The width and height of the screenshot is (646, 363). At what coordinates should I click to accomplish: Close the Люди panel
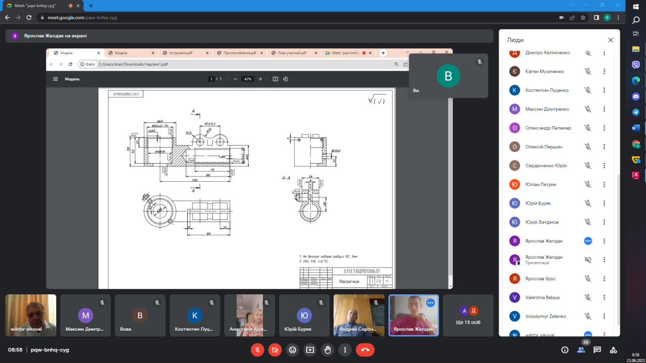point(610,40)
